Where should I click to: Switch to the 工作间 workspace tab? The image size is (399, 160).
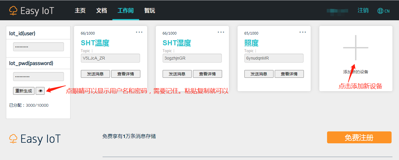coord(125,11)
